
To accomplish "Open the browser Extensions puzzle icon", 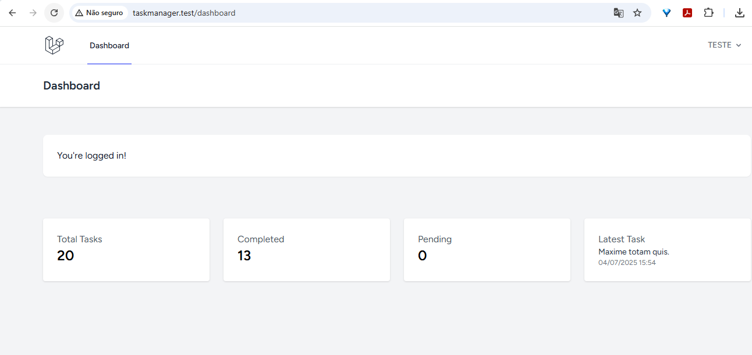I will click(x=708, y=12).
